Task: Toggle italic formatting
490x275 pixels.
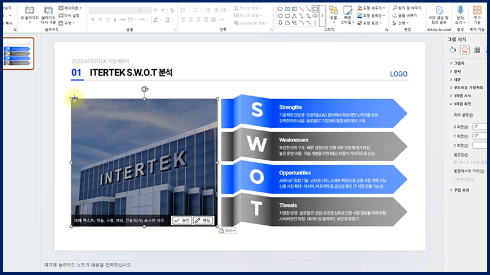Action: [x=100, y=20]
